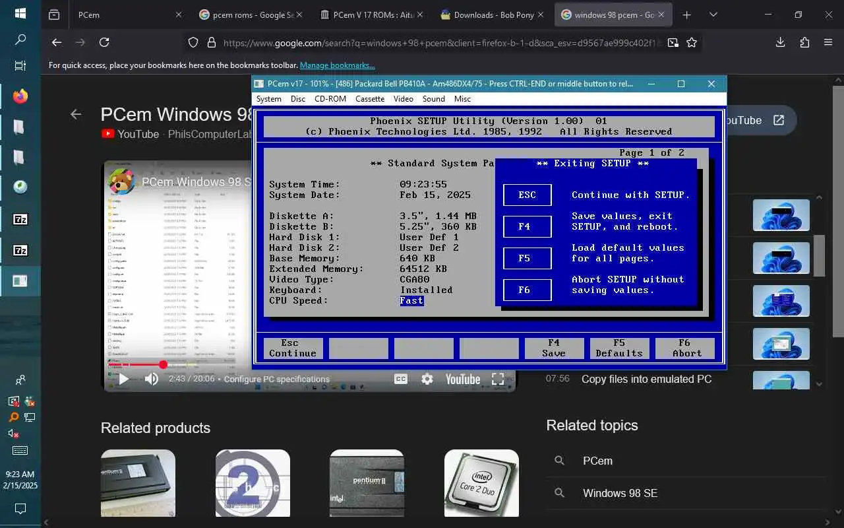Open the touch keyboard tray icon
Image resolution: width=844 pixels, height=528 pixels.
click(20, 451)
